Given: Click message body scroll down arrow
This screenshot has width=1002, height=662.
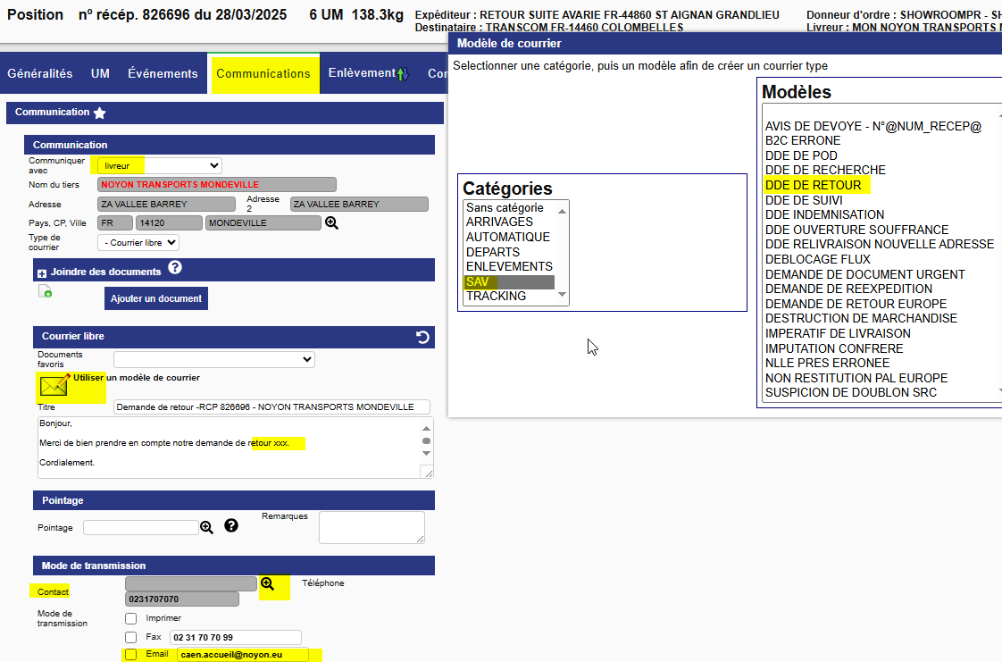Looking at the screenshot, I should [x=426, y=454].
